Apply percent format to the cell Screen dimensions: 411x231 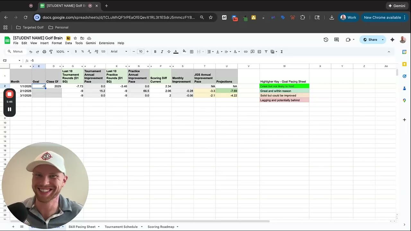coord(83,52)
